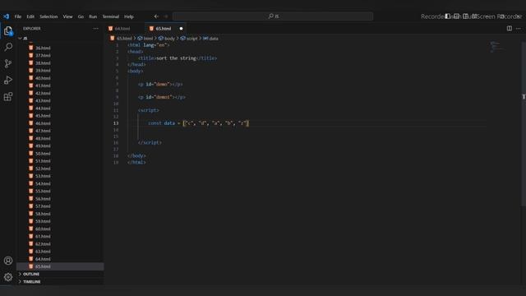Open 37.html in the file tree

pos(43,55)
